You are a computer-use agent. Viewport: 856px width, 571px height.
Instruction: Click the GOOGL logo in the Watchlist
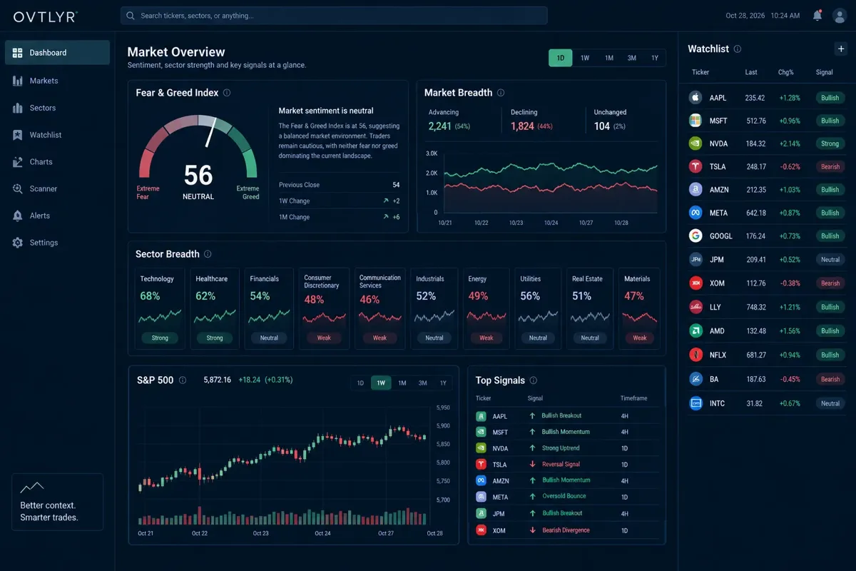point(695,236)
